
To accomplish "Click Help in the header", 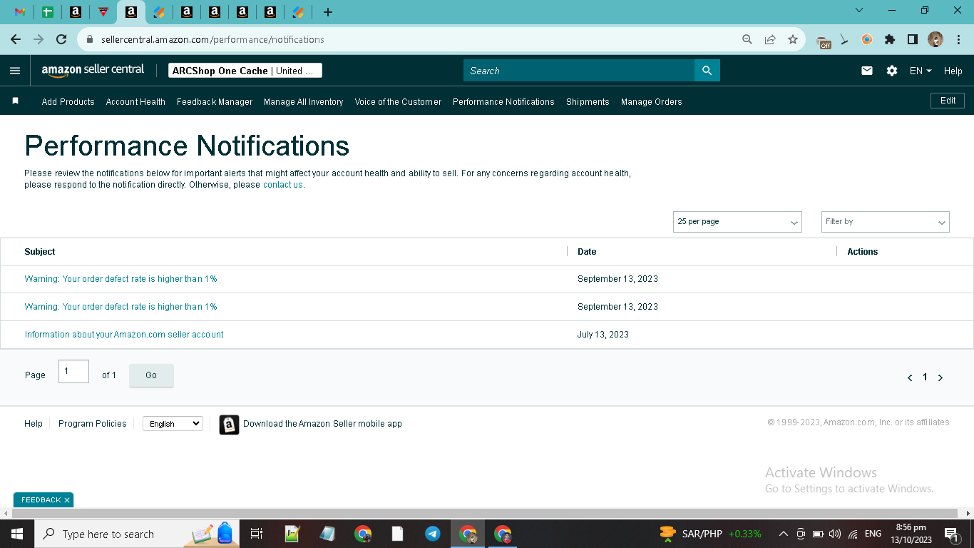I will pyautogui.click(x=953, y=71).
